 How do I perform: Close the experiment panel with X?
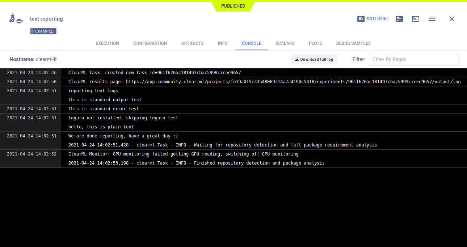[x=451, y=19]
